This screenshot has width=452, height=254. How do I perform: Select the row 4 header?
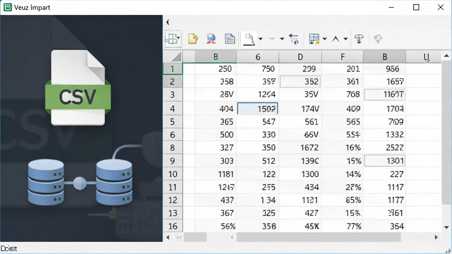click(x=173, y=108)
